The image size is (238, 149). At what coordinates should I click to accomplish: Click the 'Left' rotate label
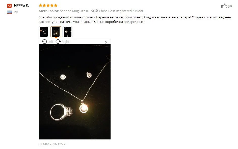coord(50,42)
